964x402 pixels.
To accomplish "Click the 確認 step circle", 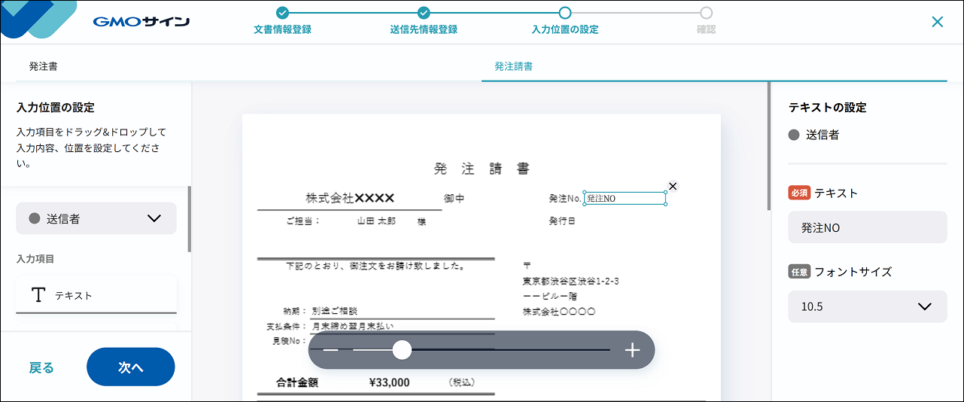I will click(x=706, y=13).
